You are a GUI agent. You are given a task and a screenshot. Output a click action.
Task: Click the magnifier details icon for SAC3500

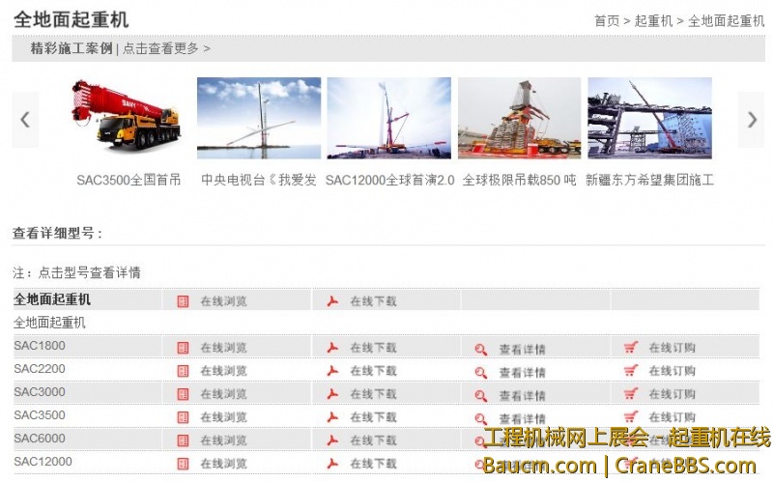(x=481, y=419)
